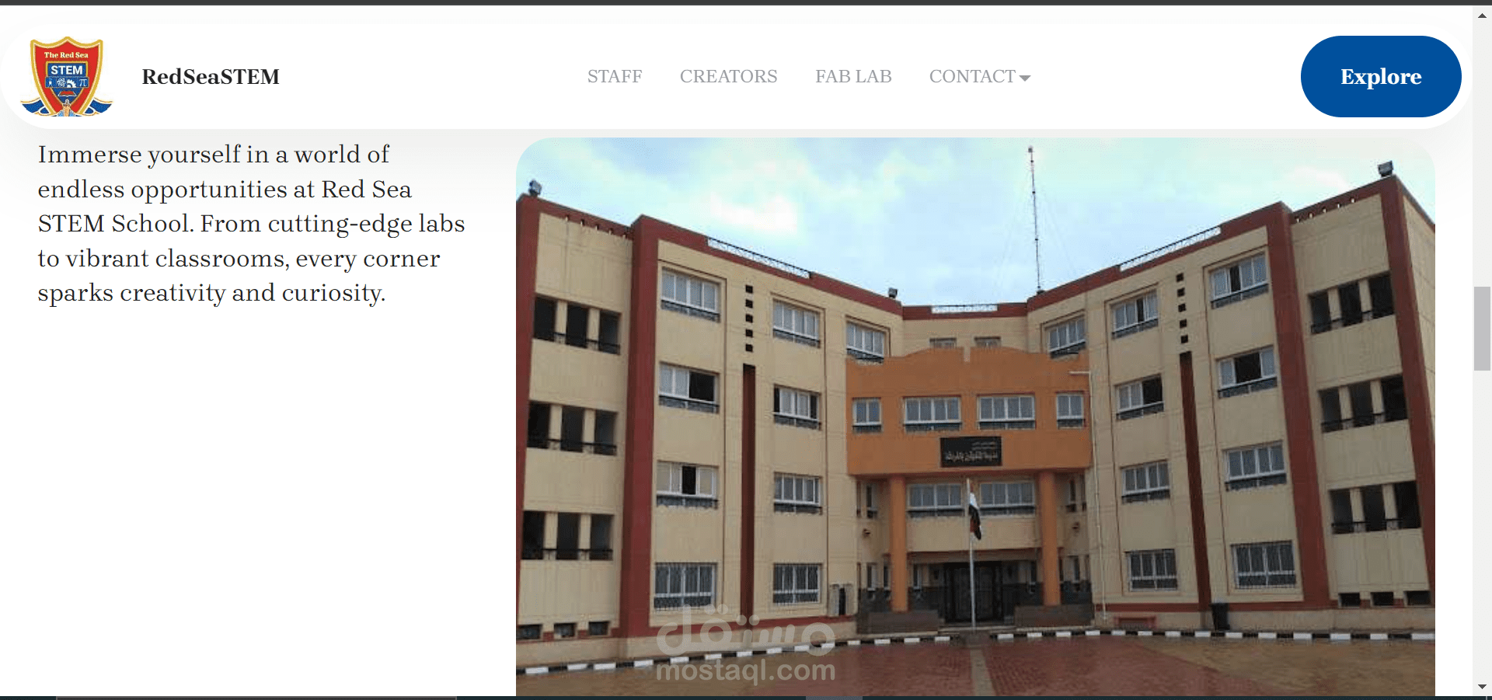
Task: Click the school building photo
Action: click(x=975, y=417)
